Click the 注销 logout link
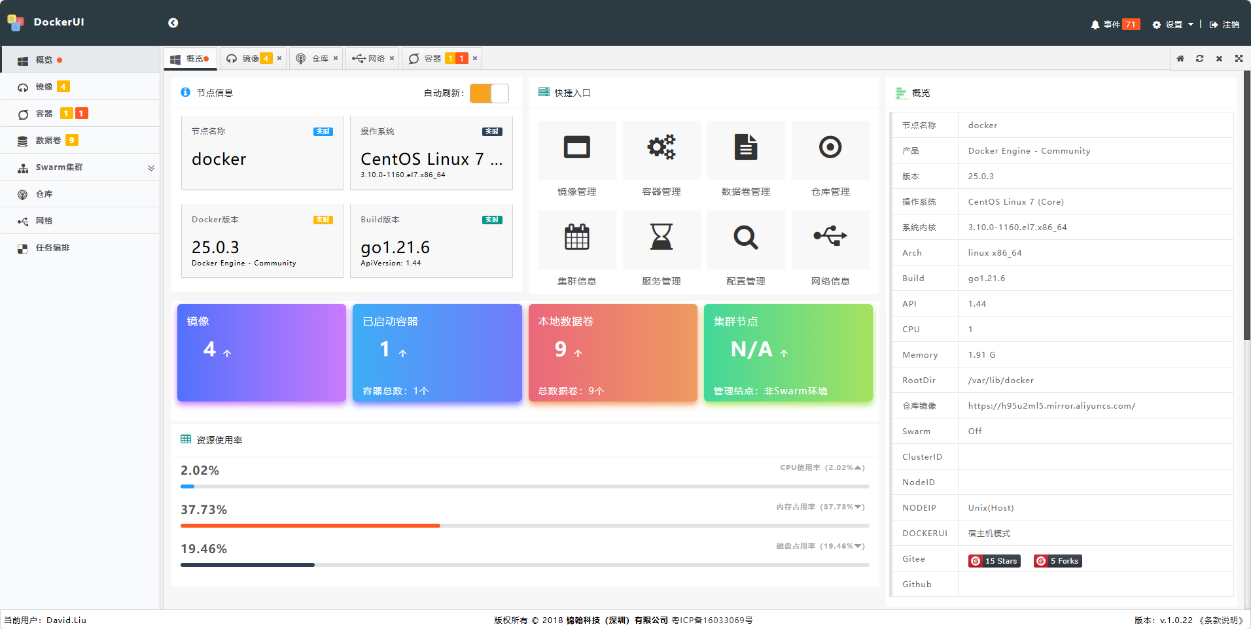1251x629 pixels. point(1231,25)
